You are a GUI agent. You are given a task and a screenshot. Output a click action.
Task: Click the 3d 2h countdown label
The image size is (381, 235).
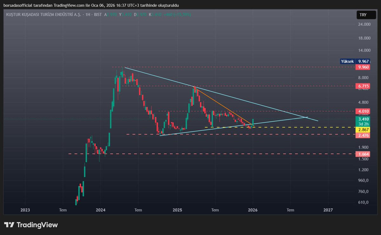[363, 124]
